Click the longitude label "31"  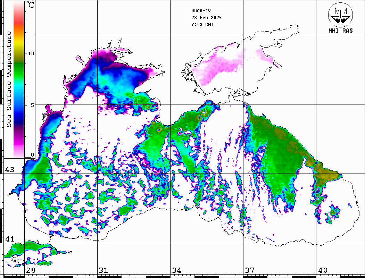(x=103, y=270)
